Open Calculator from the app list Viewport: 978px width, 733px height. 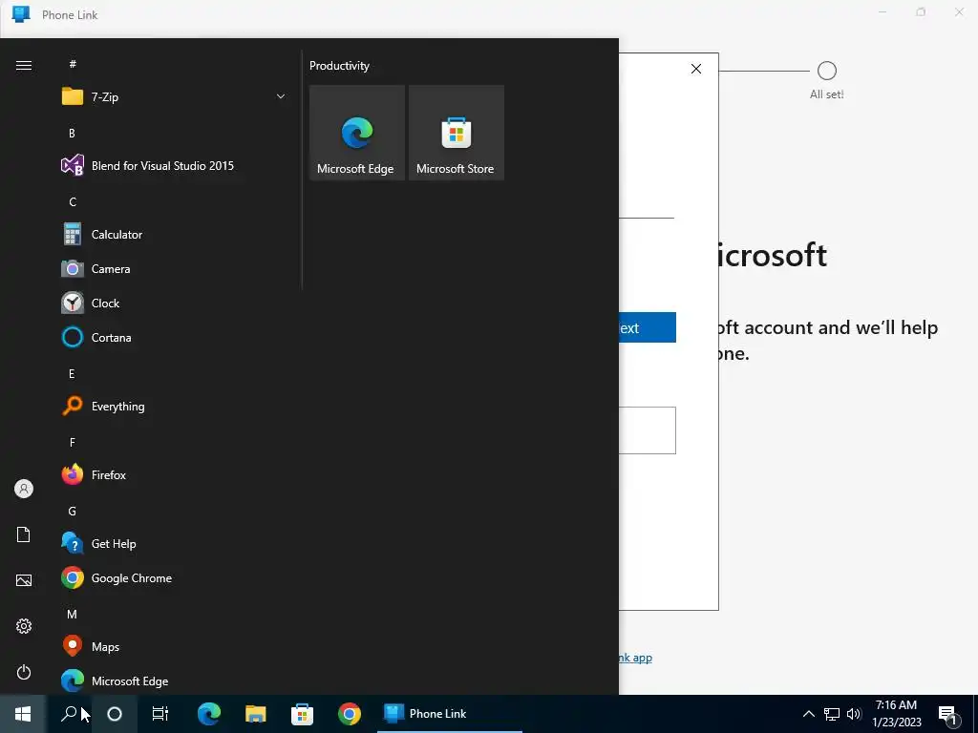coord(174,235)
